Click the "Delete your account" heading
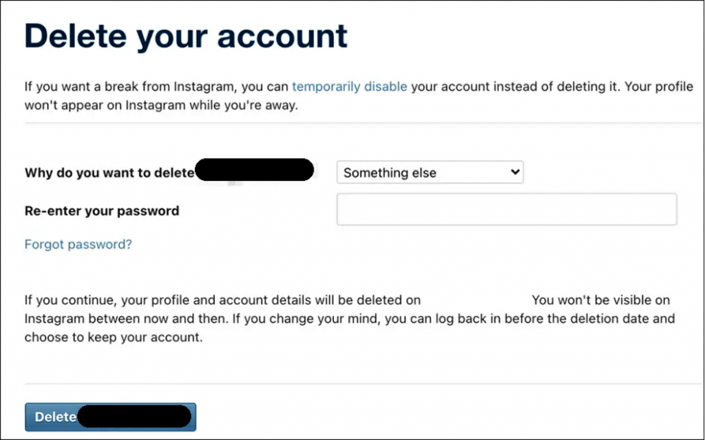Image resolution: width=705 pixels, height=440 pixels. (x=186, y=36)
